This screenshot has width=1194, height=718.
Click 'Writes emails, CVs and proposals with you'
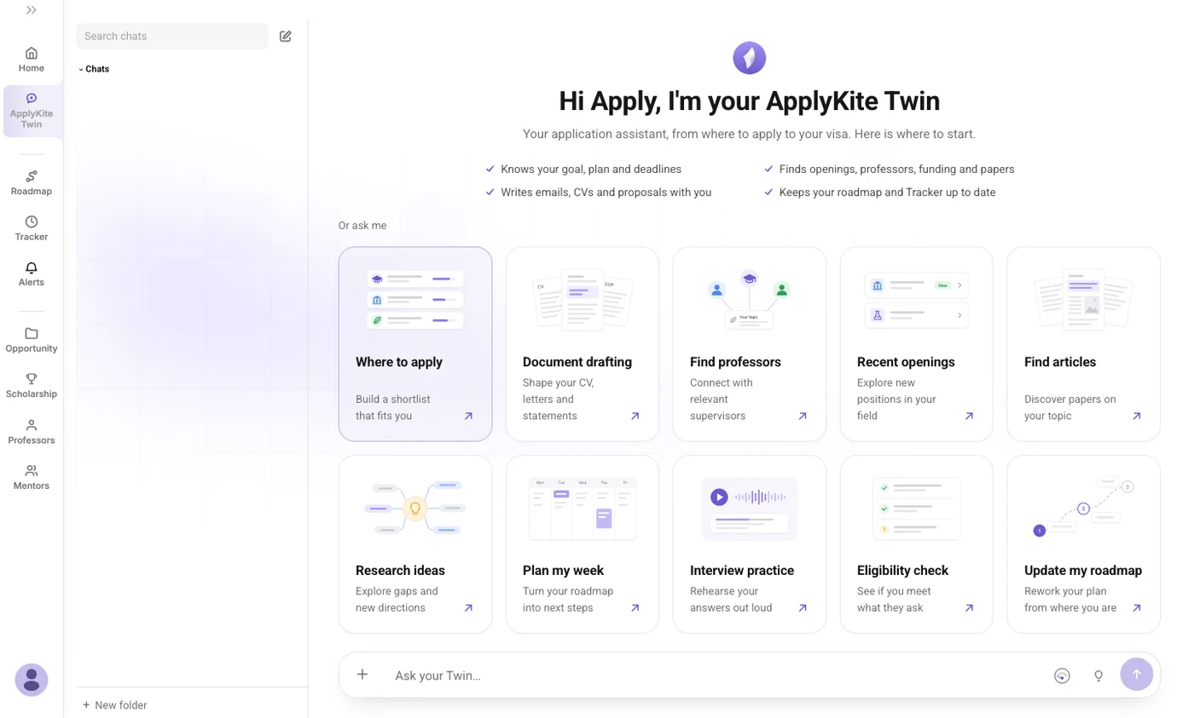(x=606, y=192)
